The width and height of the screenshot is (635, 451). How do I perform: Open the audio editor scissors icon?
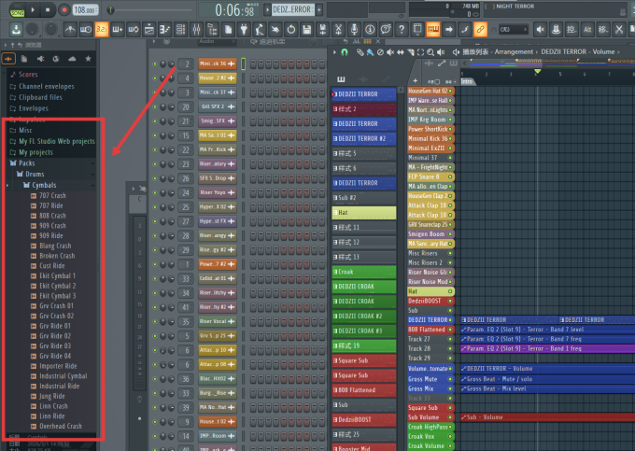[x=338, y=29]
